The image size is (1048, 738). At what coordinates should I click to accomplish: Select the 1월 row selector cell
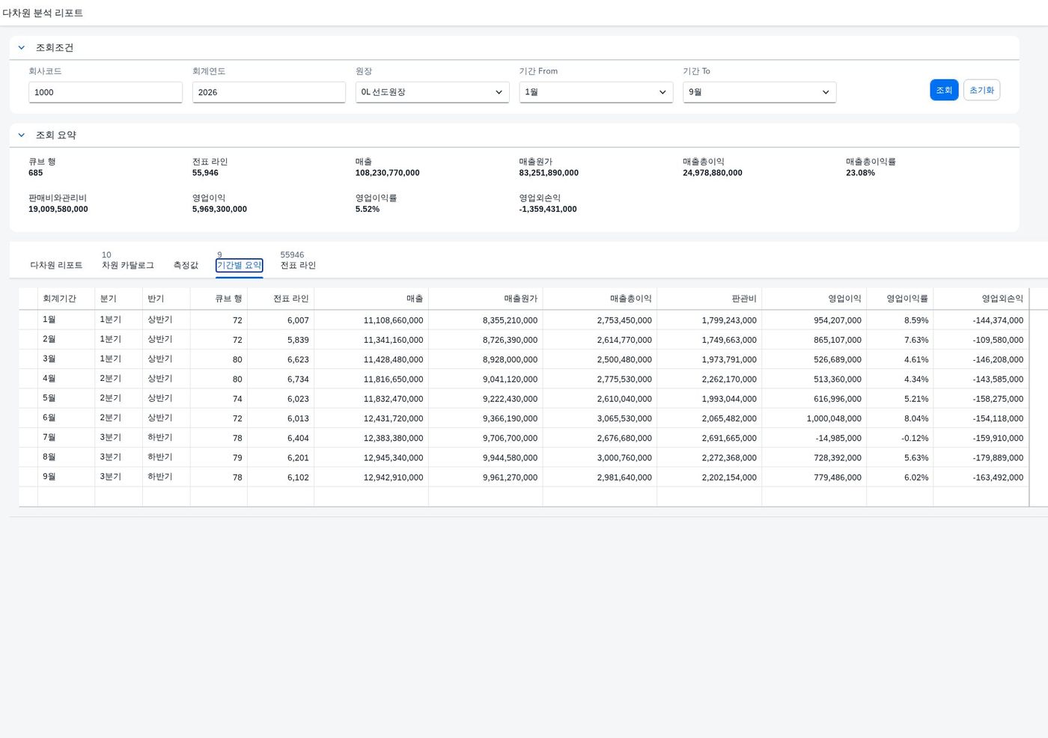[28, 320]
